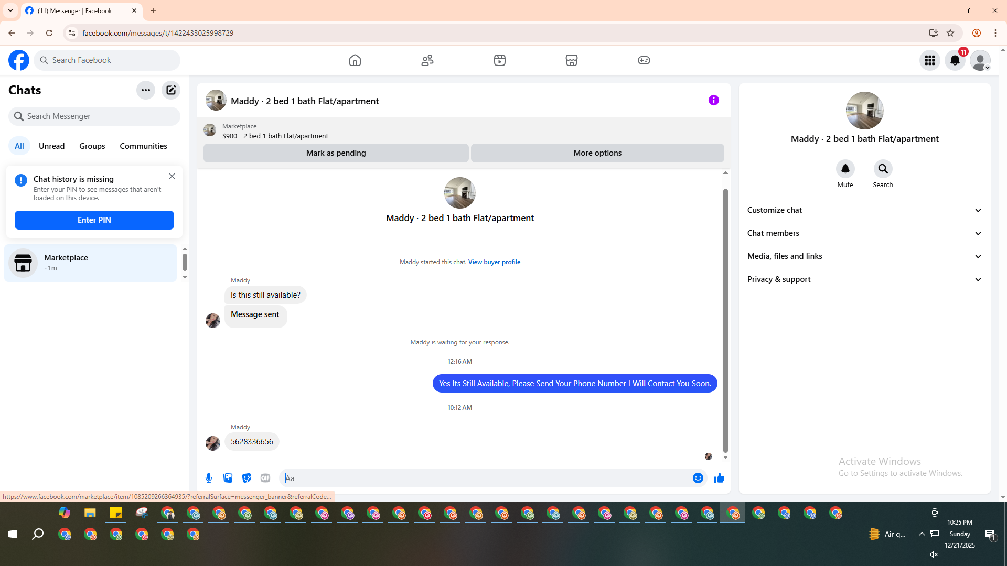
Task: Mute this conversation with the bell icon
Action: (845, 169)
